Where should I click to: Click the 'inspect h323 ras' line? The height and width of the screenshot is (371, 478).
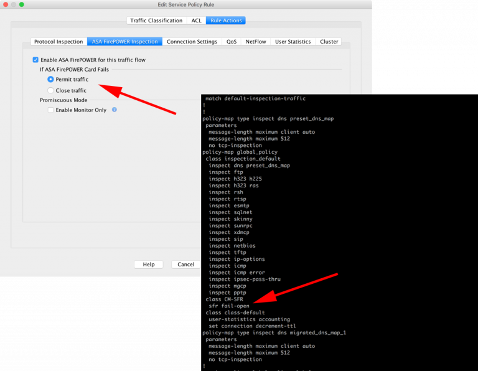pyautogui.click(x=233, y=185)
